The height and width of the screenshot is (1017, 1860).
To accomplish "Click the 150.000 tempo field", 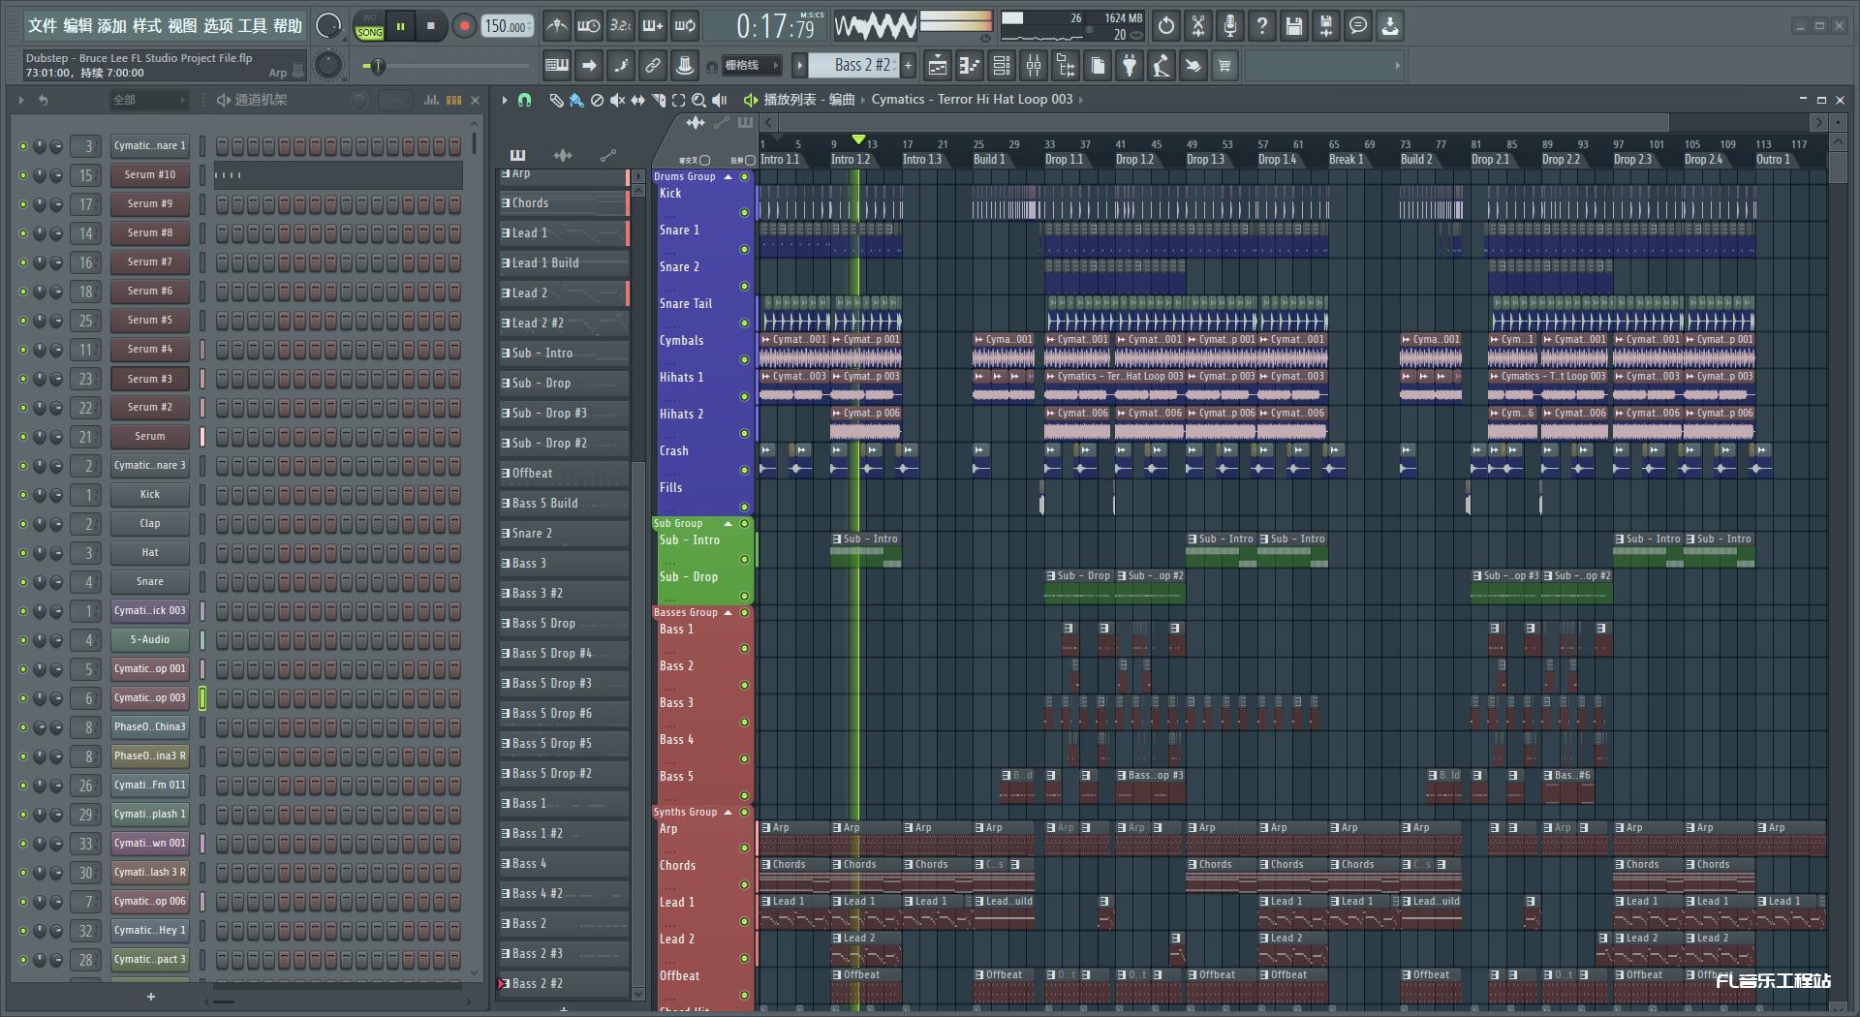I will (508, 27).
